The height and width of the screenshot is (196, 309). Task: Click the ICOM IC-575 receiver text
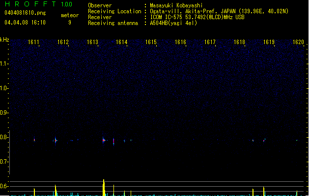[x=197, y=17]
